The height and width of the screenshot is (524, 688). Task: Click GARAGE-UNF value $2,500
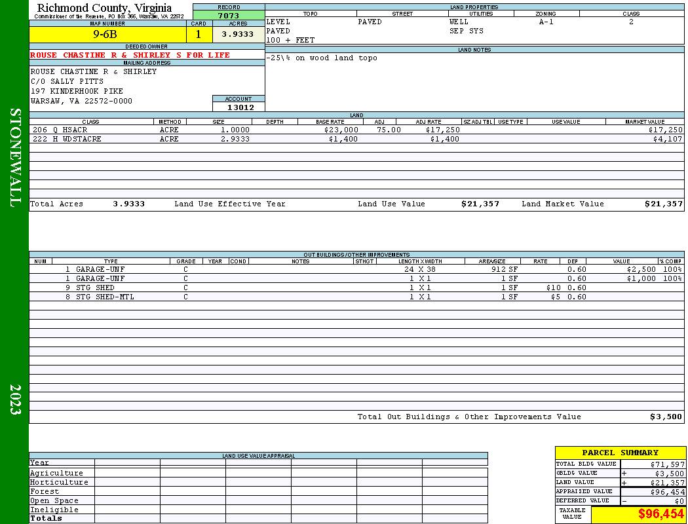(641, 270)
